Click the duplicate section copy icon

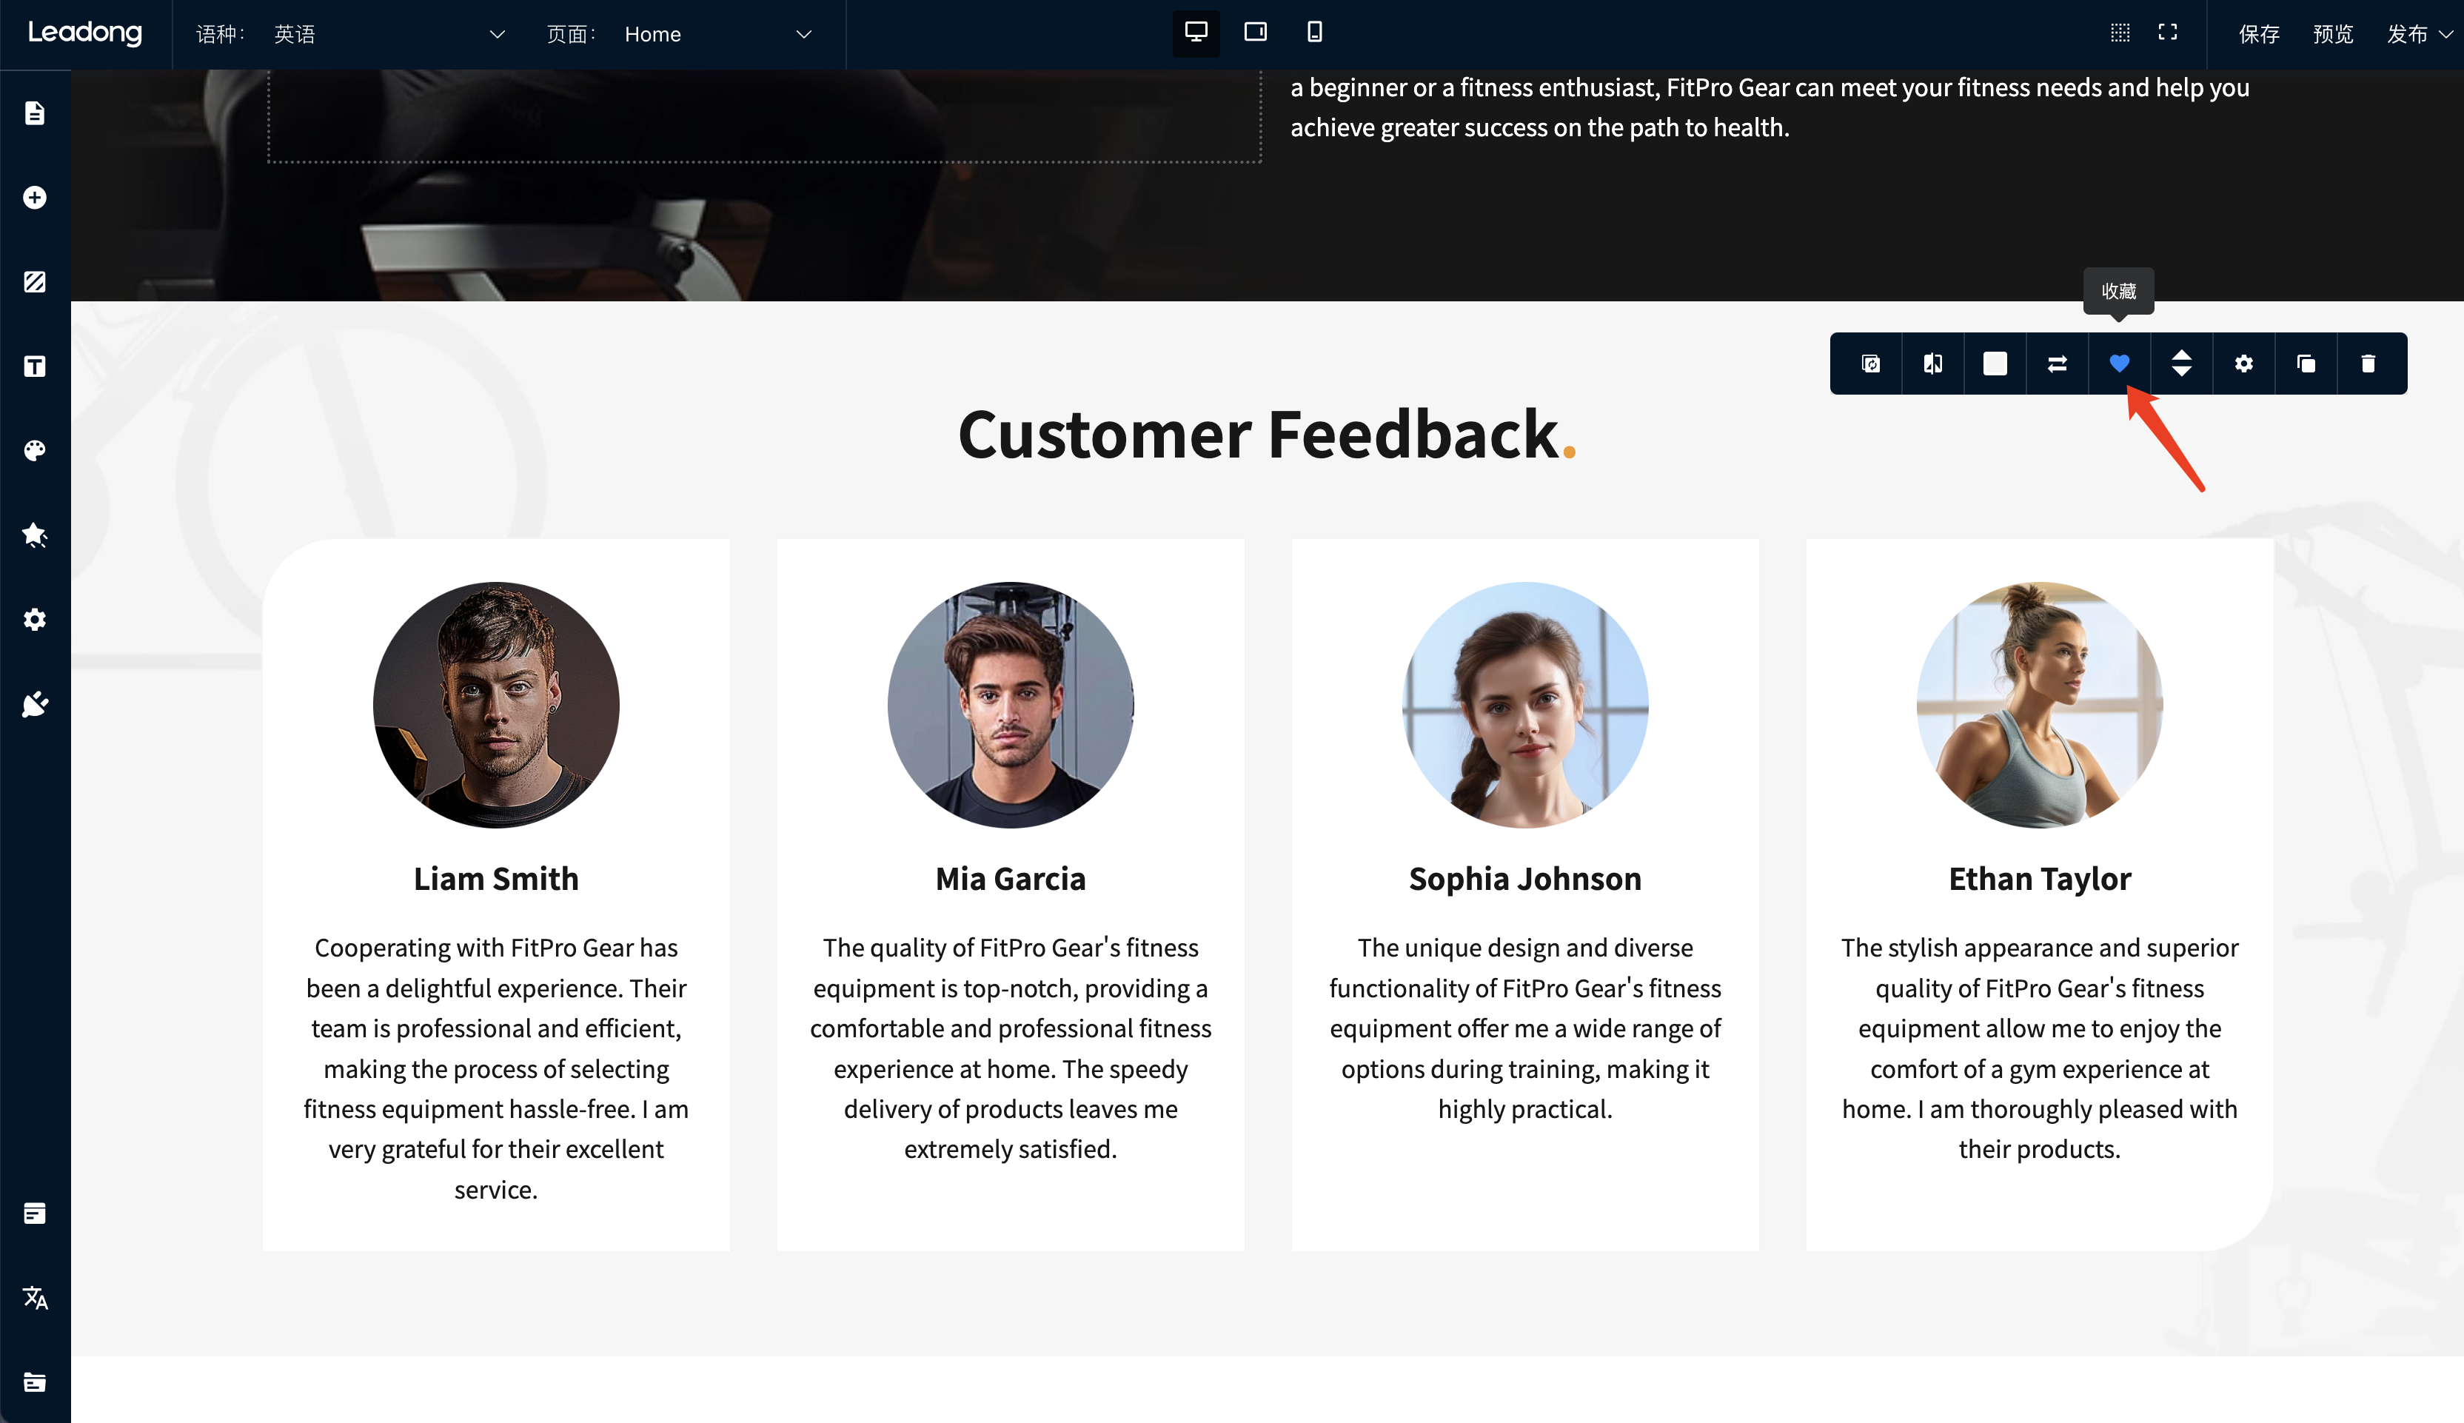coord(2306,364)
